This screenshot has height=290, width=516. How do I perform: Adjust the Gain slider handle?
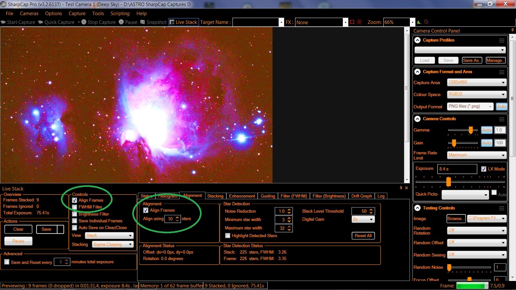click(454, 143)
